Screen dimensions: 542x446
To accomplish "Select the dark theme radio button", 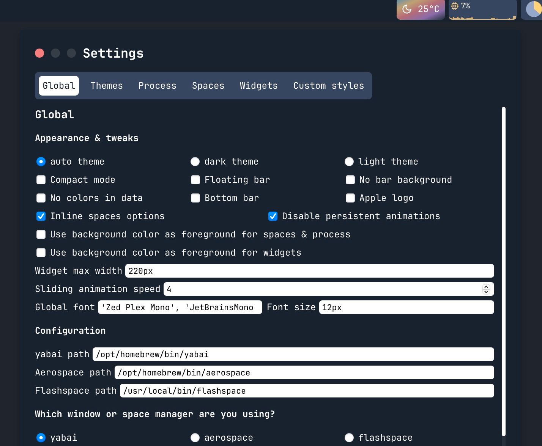I will point(195,162).
